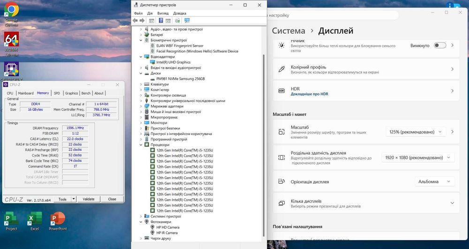The image size is (469, 249).
Task: Click the Орієнтація дисплея icon
Action: pos(281,181)
